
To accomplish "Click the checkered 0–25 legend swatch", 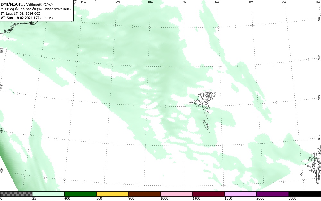I will 16,194.
